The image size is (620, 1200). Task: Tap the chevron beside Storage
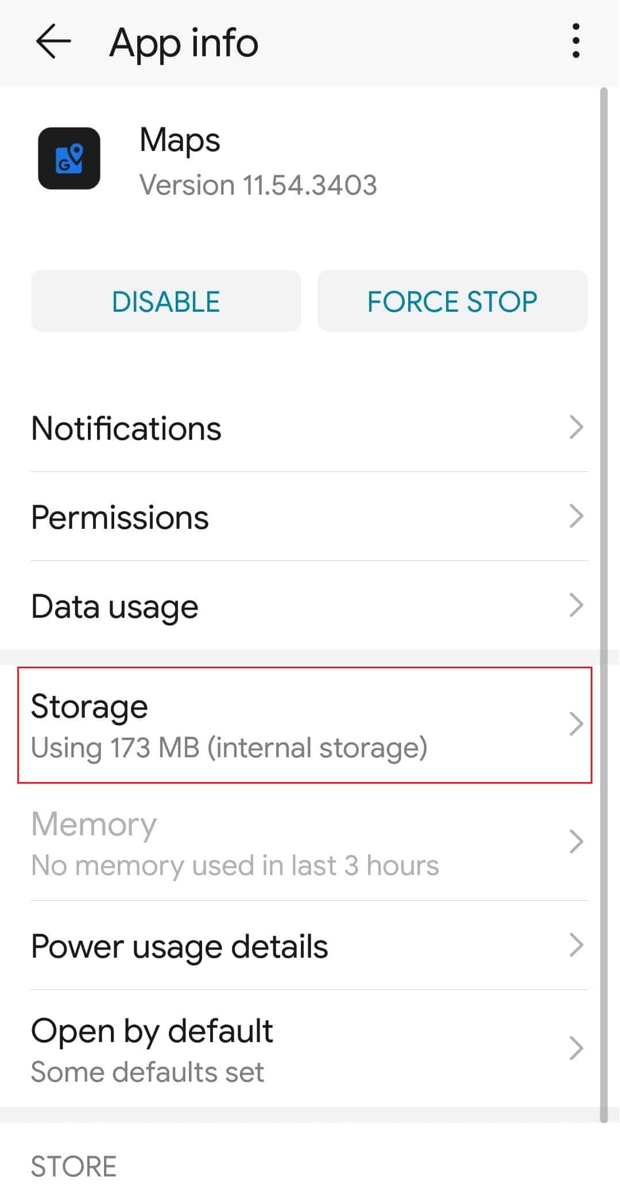(x=576, y=724)
